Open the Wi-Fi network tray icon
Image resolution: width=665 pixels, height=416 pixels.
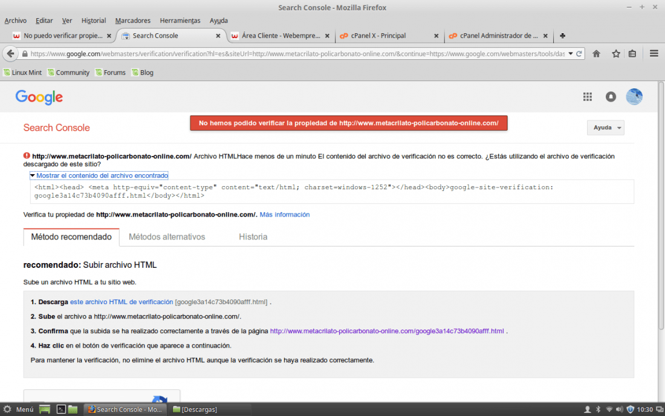pos(609,409)
